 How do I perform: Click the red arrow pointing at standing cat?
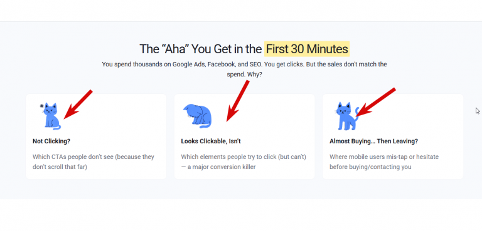(x=375, y=102)
